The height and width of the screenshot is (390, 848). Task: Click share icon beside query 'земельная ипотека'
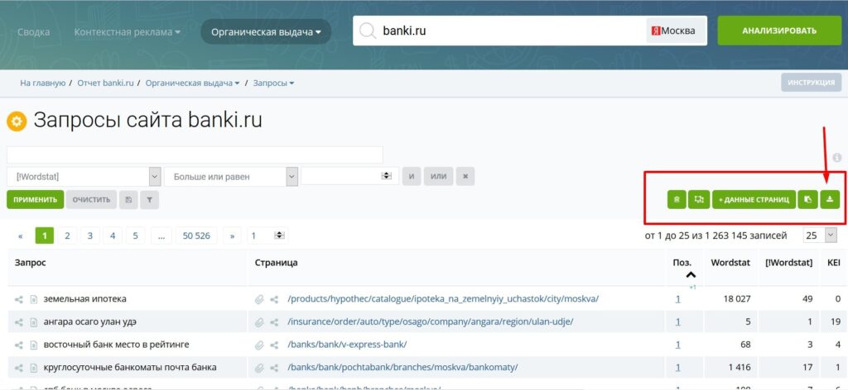[x=19, y=299]
